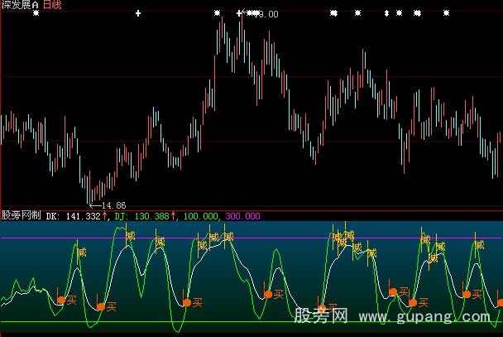The height and width of the screenshot is (337, 503).
Task: Select the 股旁网制 indicator name
Action: coord(21,216)
